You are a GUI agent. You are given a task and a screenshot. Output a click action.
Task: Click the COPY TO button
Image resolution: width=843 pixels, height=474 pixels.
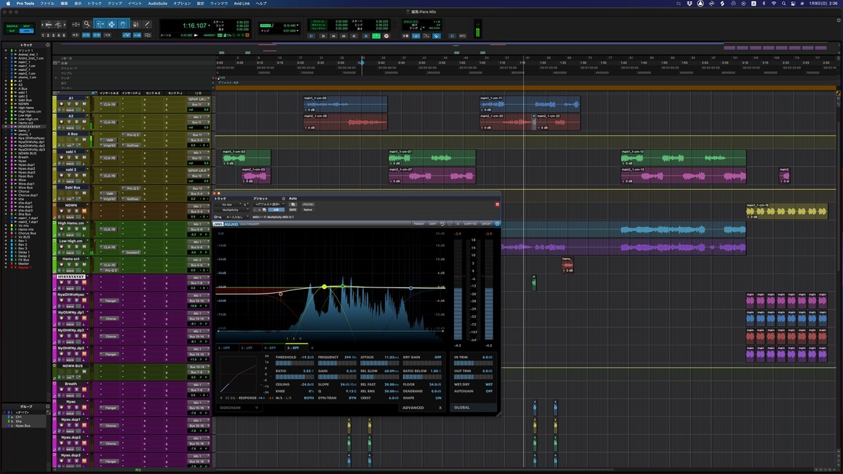(x=471, y=224)
